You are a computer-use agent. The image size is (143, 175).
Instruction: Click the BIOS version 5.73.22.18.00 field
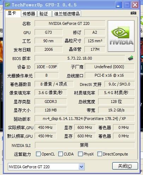click(80, 58)
